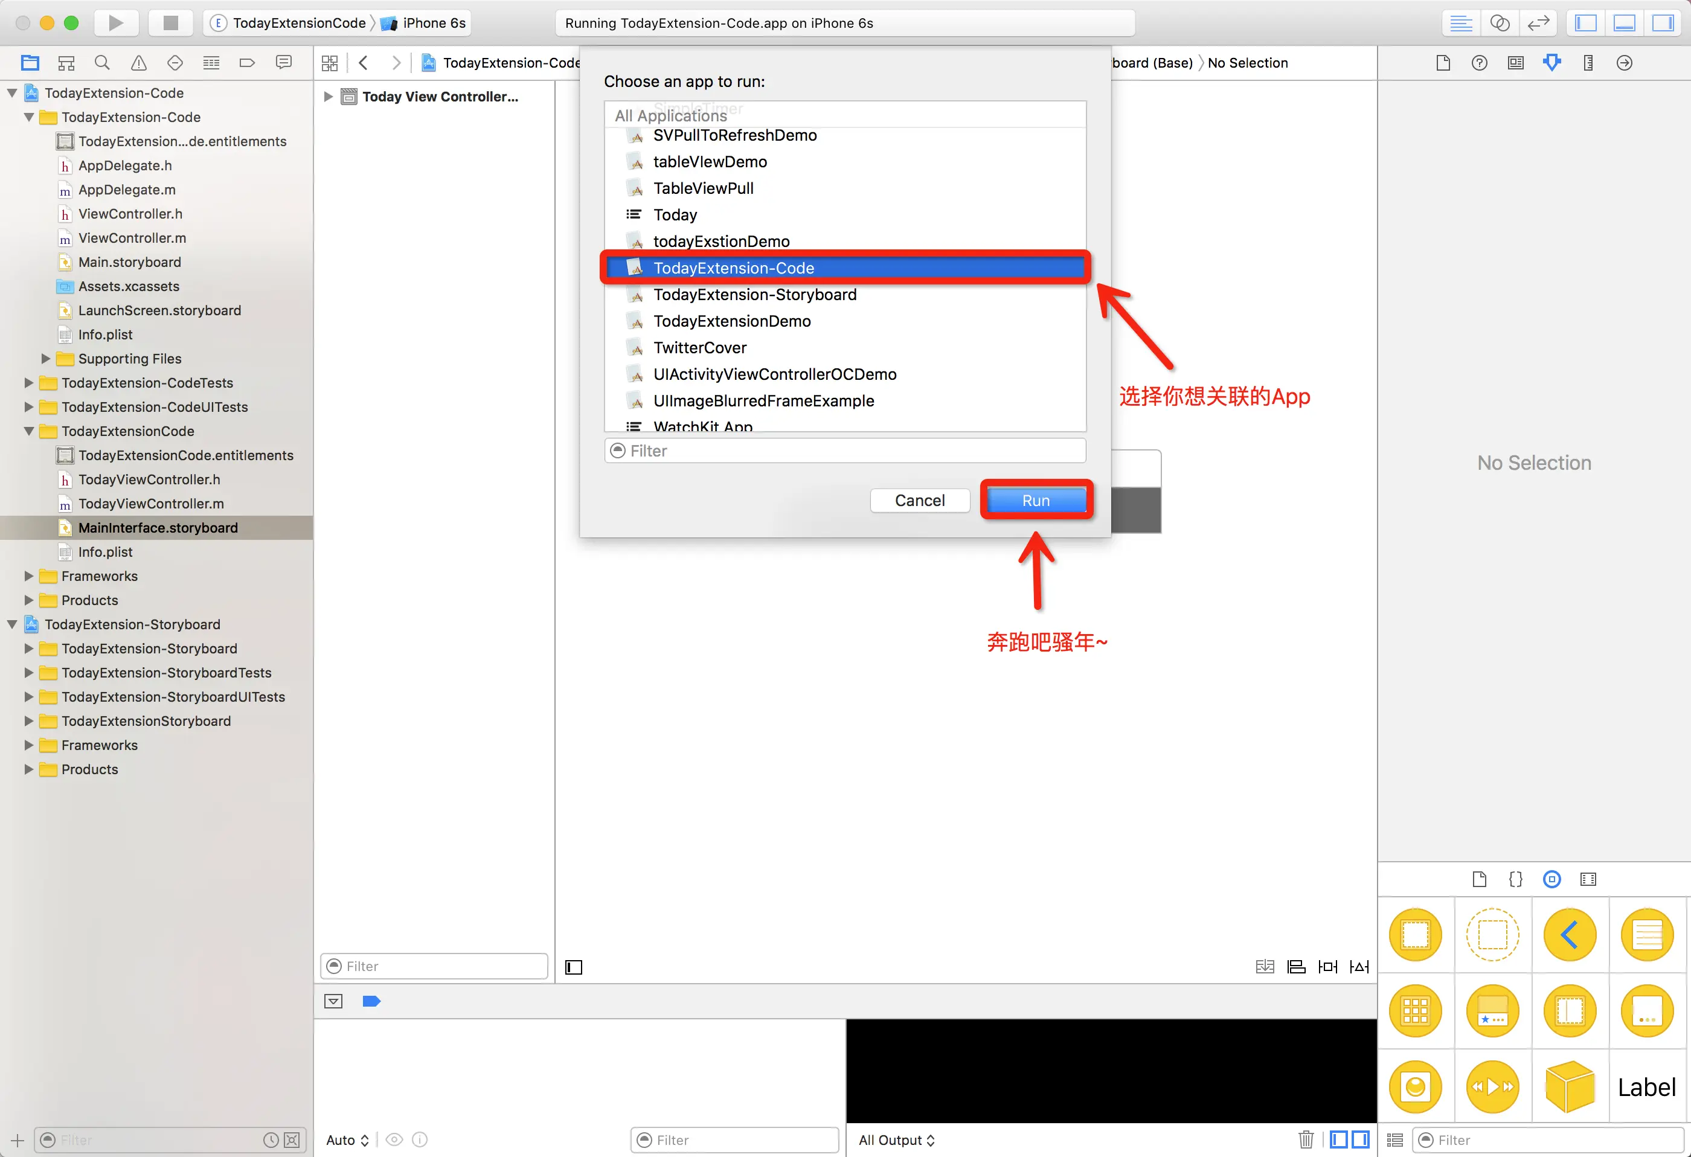Click the Breakpoint navigator icon
The height and width of the screenshot is (1157, 1691).
pos(246,63)
